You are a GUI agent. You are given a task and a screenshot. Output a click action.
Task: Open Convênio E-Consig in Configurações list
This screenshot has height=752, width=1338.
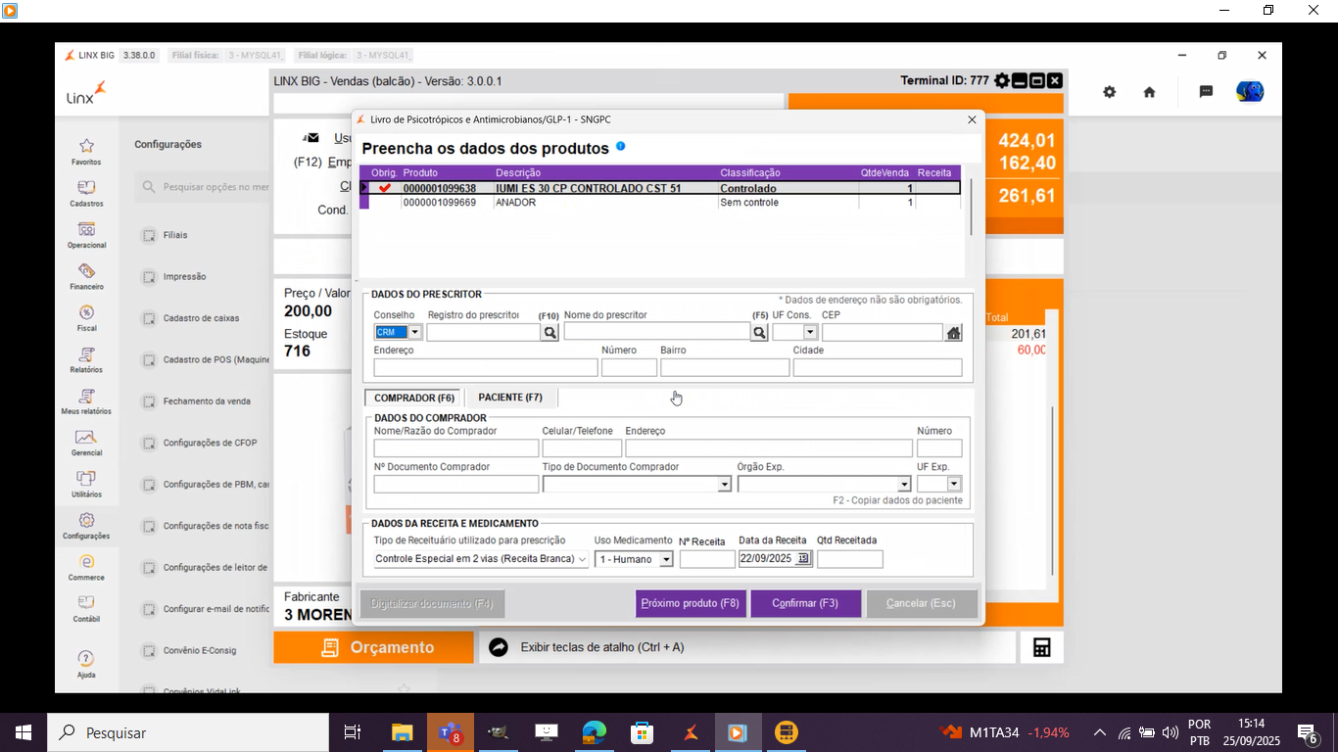point(200,650)
